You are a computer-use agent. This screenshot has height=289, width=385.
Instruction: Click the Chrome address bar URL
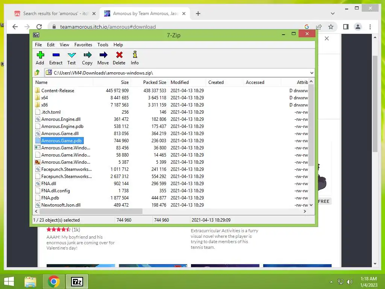tap(108, 27)
